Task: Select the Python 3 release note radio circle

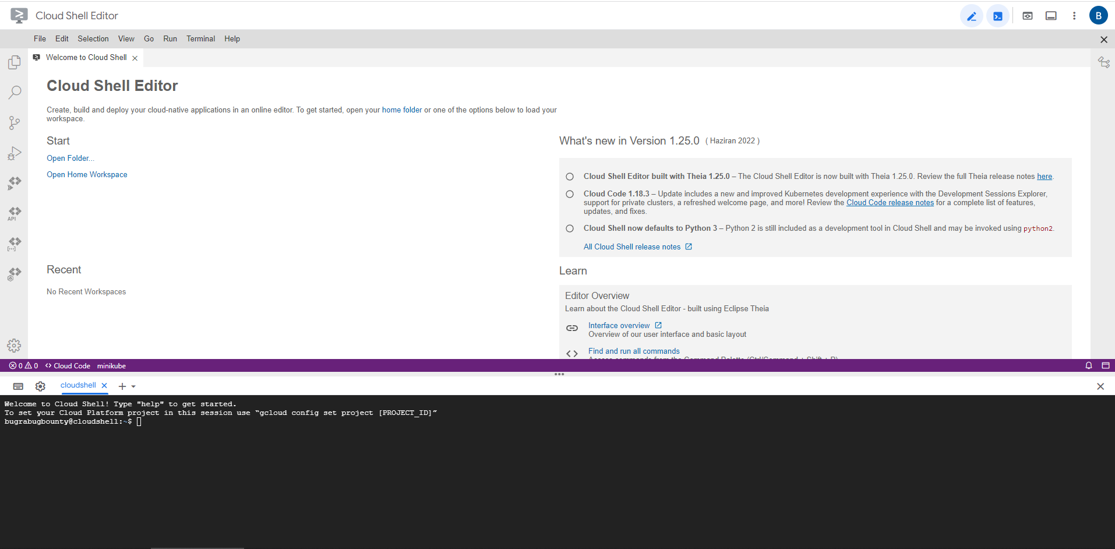Action: point(570,228)
